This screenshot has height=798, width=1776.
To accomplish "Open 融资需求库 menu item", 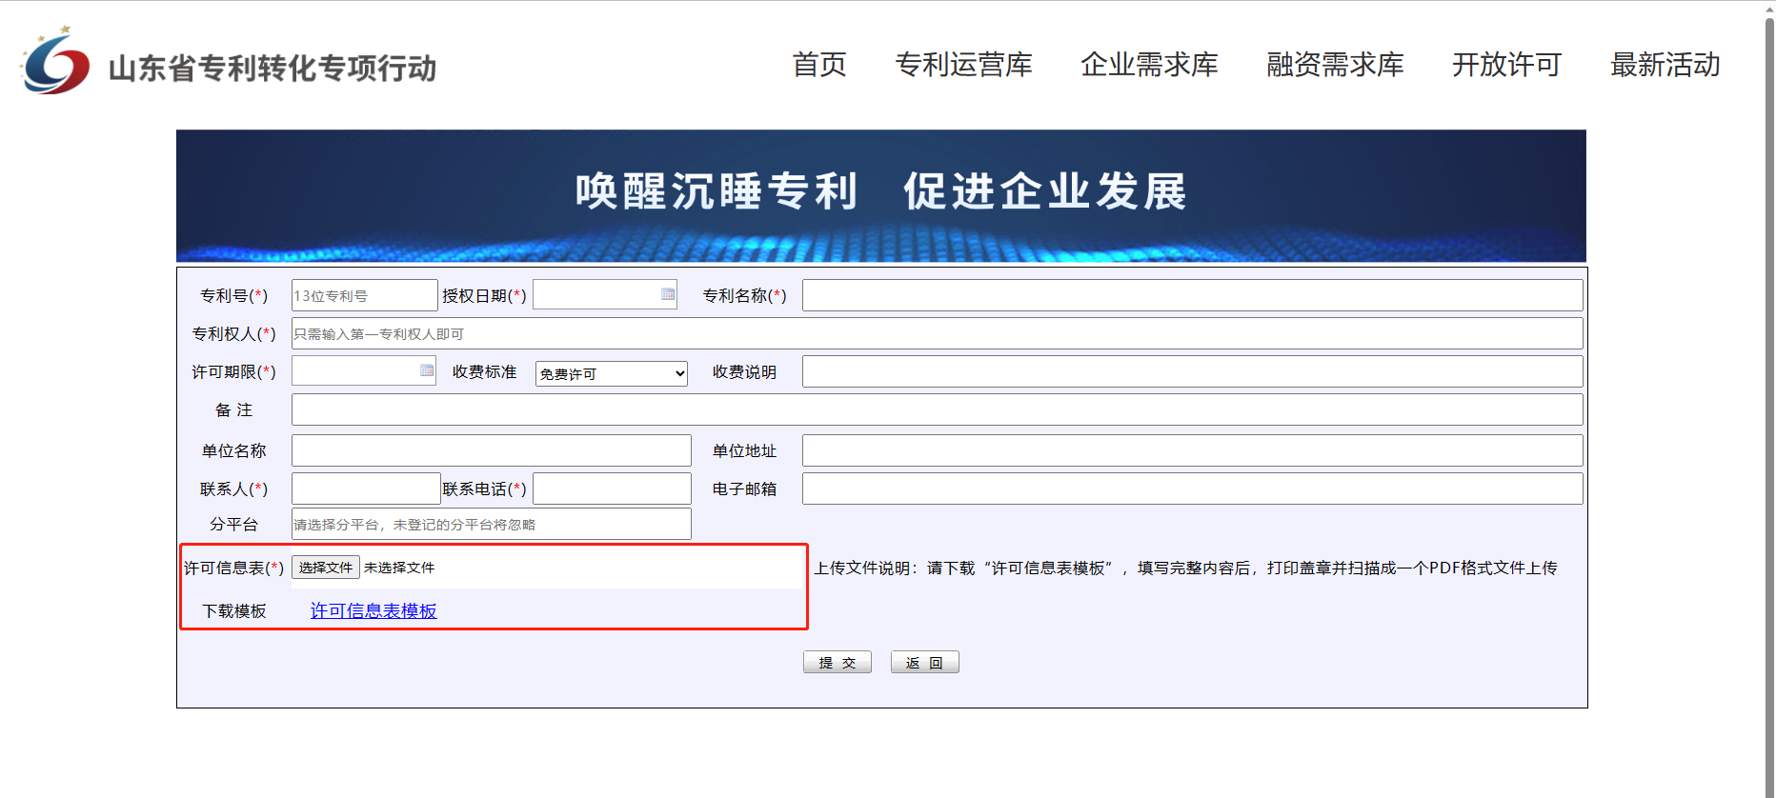I will click(1335, 65).
